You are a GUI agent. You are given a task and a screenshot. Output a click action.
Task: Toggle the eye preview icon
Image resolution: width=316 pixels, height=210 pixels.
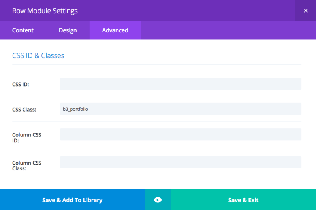[x=158, y=200]
